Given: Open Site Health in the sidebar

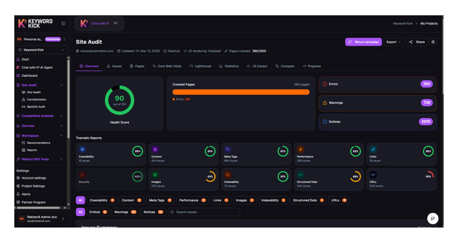Looking at the screenshot, I should pos(31,92).
